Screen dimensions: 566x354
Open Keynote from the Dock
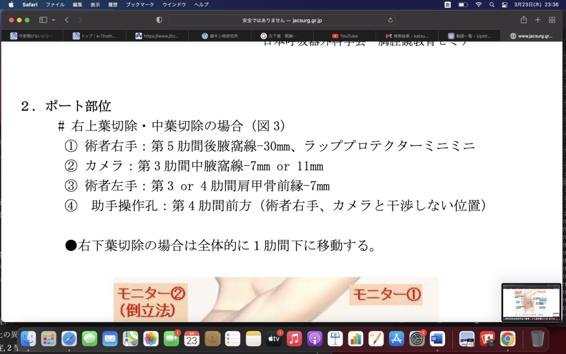tap(336, 338)
